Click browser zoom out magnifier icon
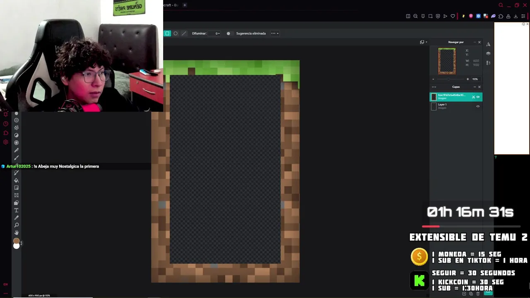This screenshot has width=530, height=298. click(415, 16)
